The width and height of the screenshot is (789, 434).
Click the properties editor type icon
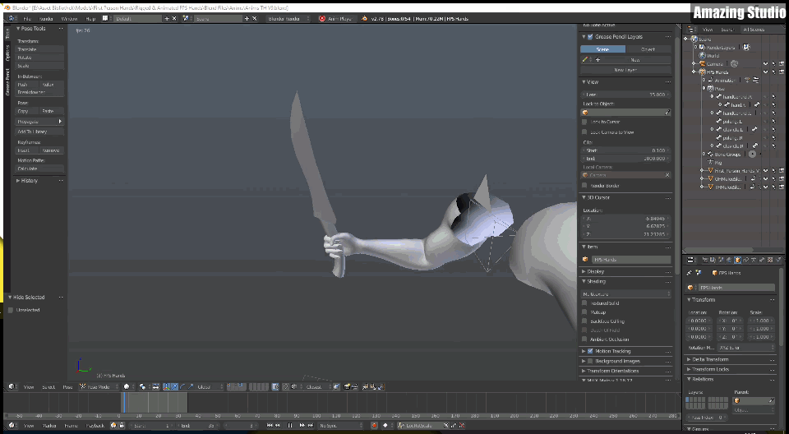690,260
